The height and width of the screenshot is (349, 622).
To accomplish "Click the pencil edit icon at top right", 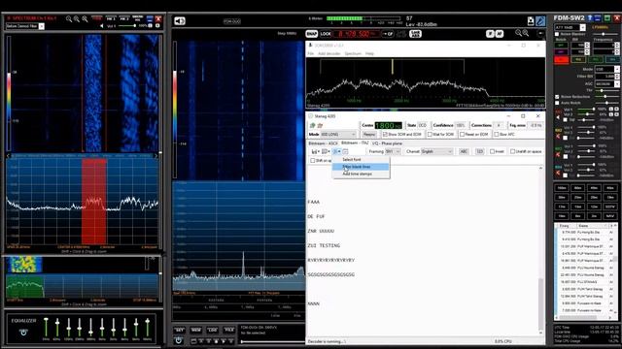I will coord(540,21).
